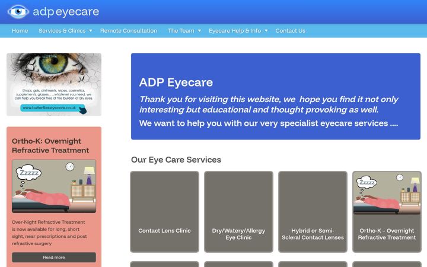Expand the Services & Clinics dropdown arrow
Viewport: 427px width, 267px height.
(x=91, y=31)
